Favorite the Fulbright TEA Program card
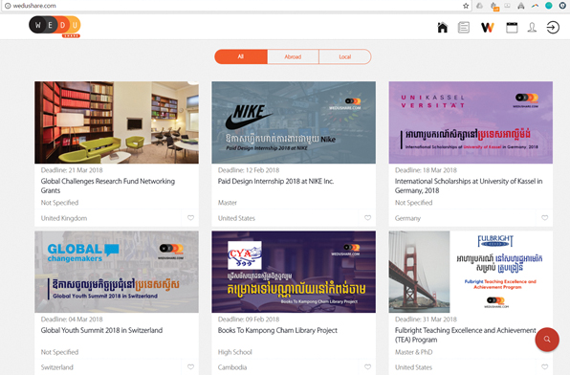Viewport: 570px width, 375px height. coord(544,367)
